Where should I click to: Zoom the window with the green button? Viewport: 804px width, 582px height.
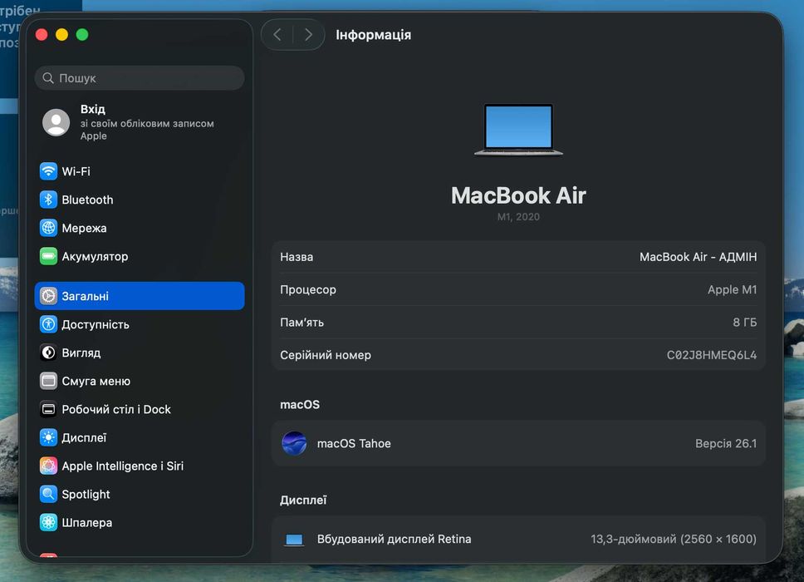pyautogui.click(x=82, y=34)
